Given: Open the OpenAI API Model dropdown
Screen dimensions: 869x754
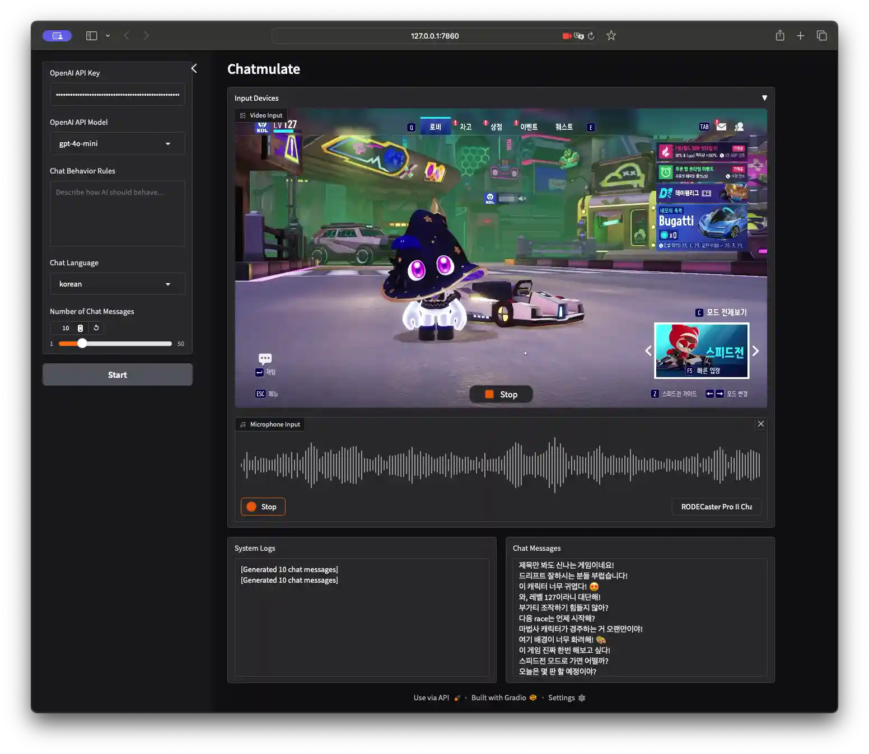Looking at the screenshot, I should [117, 144].
